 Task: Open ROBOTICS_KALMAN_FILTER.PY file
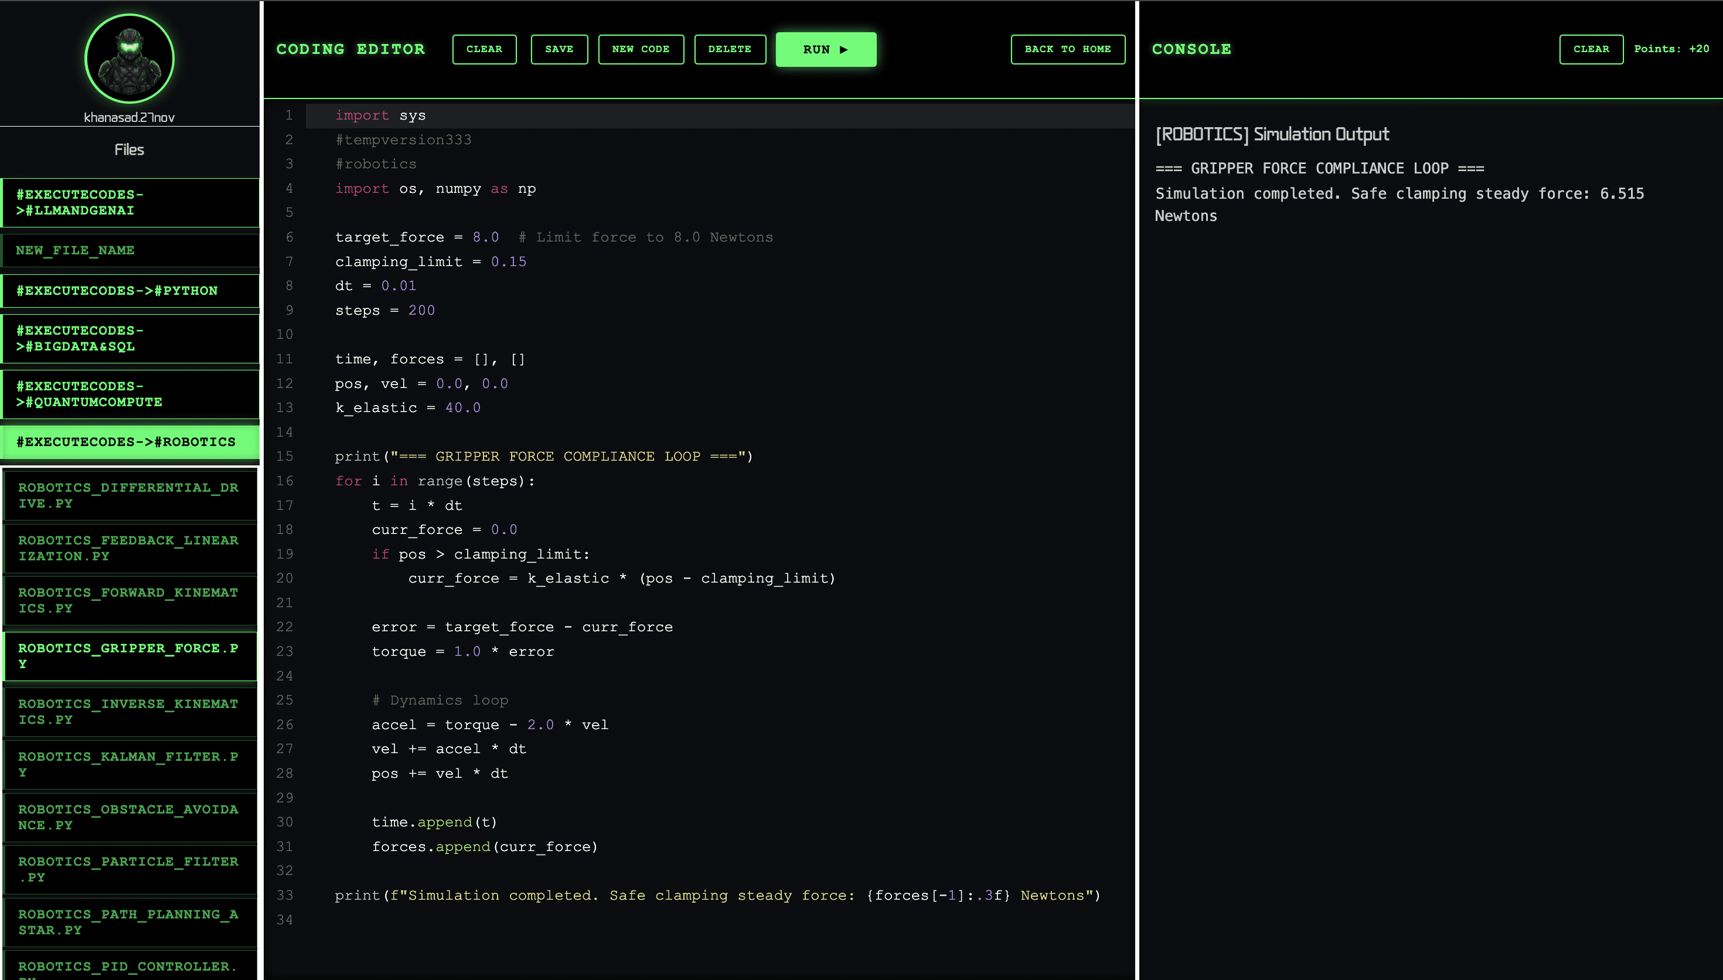pyautogui.click(x=131, y=765)
